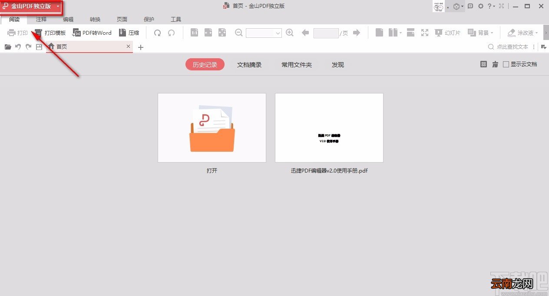The image size is (549, 296).
Task: Click the zoom in magnifier
Action: tap(290, 33)
